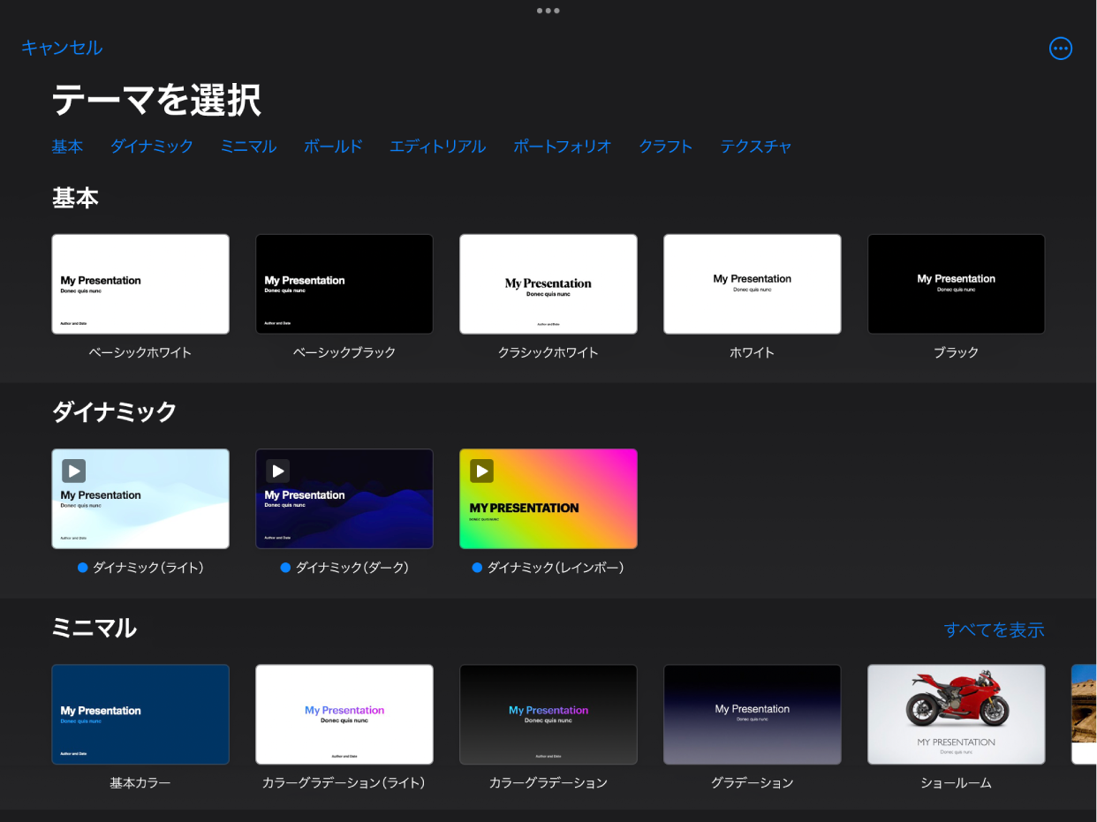This screenshot has width=1097, height=822.
Task: Choose the ブラック theme thumbnail
Action: click(x=957, y=284)
